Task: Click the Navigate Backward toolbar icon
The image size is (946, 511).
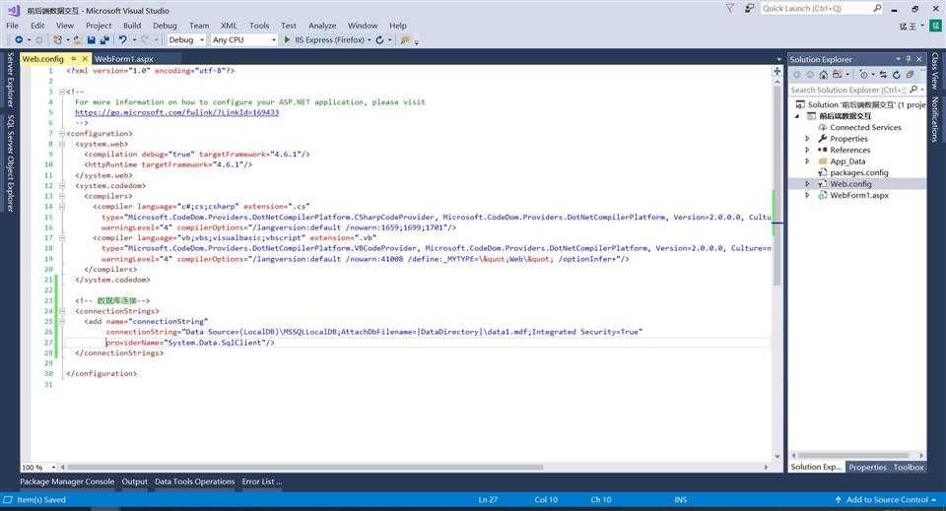Action: (x=20, y=39)
